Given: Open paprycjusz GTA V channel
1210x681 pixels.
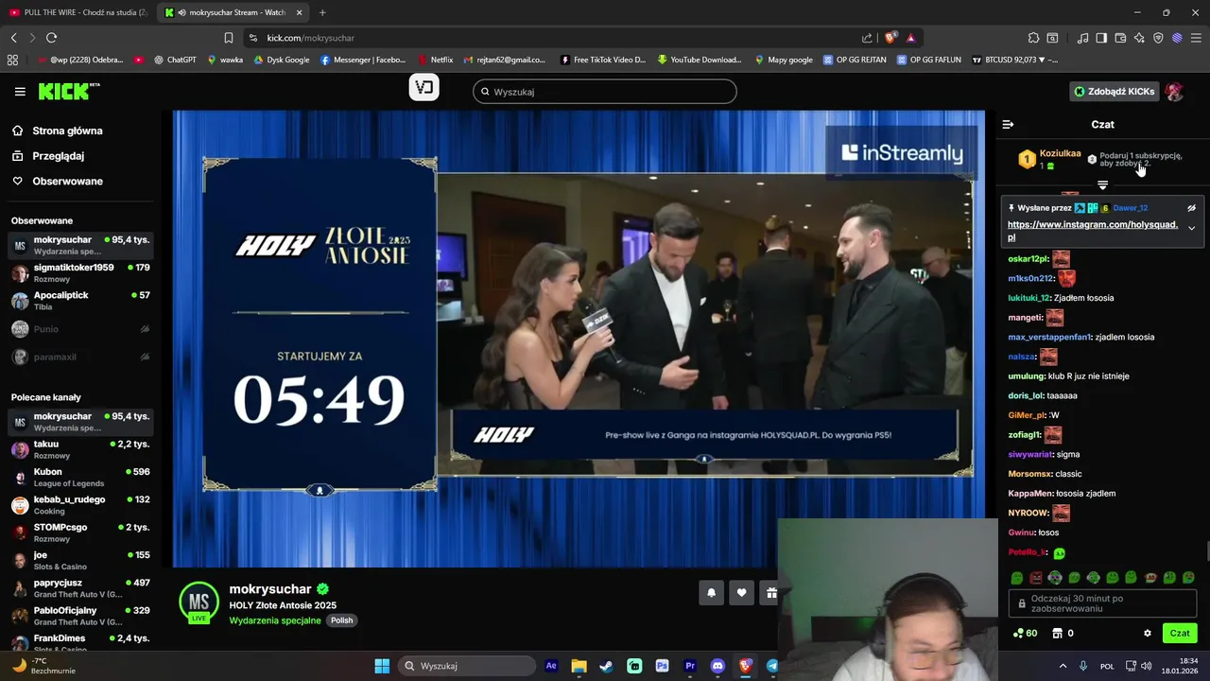Looking at the screenshot, I should (x=80, y=588).
